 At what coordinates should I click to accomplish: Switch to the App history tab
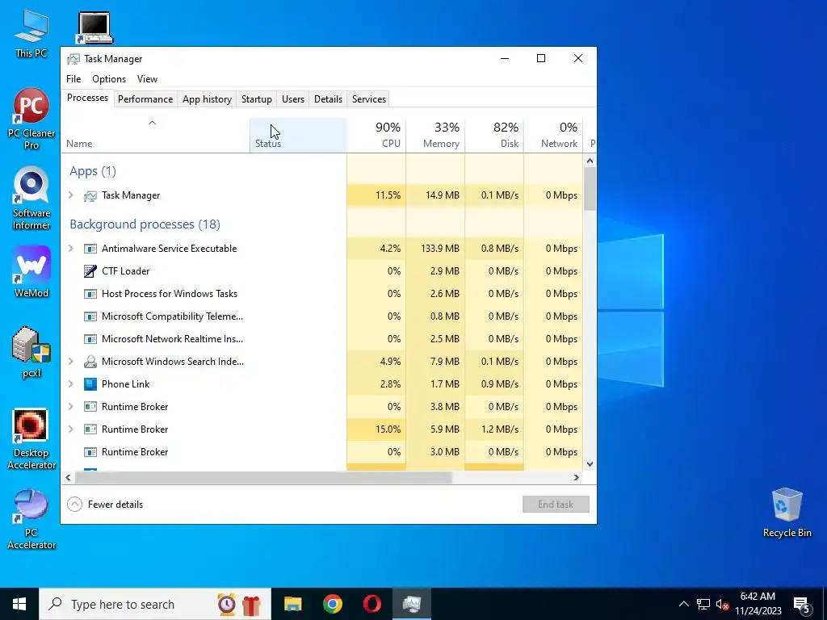207,99
